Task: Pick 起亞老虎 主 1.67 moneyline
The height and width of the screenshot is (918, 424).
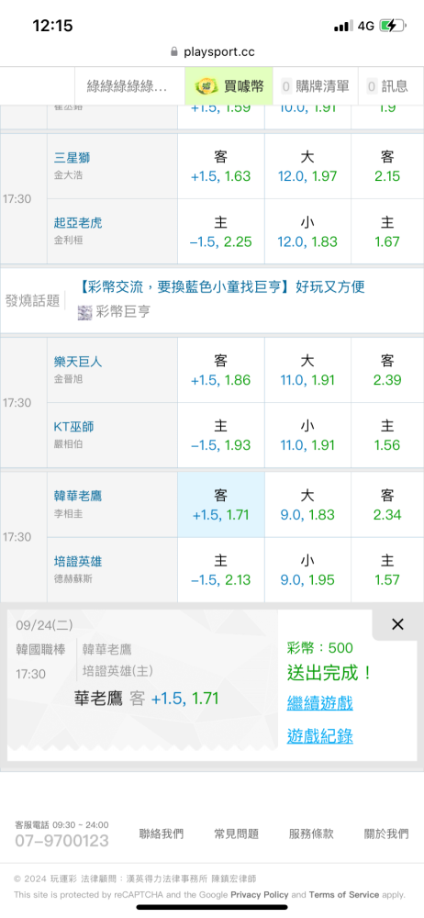Action: pyautogui.click(x=387, y=232)
